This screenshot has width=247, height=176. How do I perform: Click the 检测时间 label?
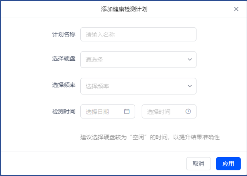64,112
